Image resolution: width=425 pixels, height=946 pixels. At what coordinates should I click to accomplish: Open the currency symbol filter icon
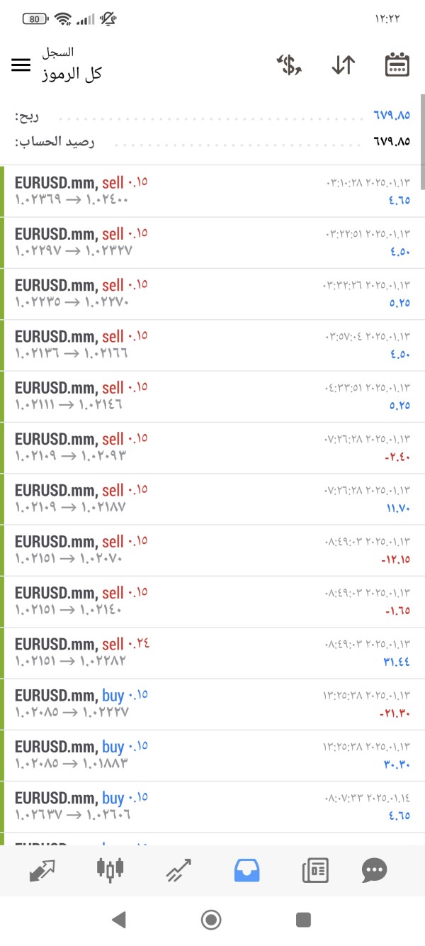pyautogui.click(x=289, y=65)
